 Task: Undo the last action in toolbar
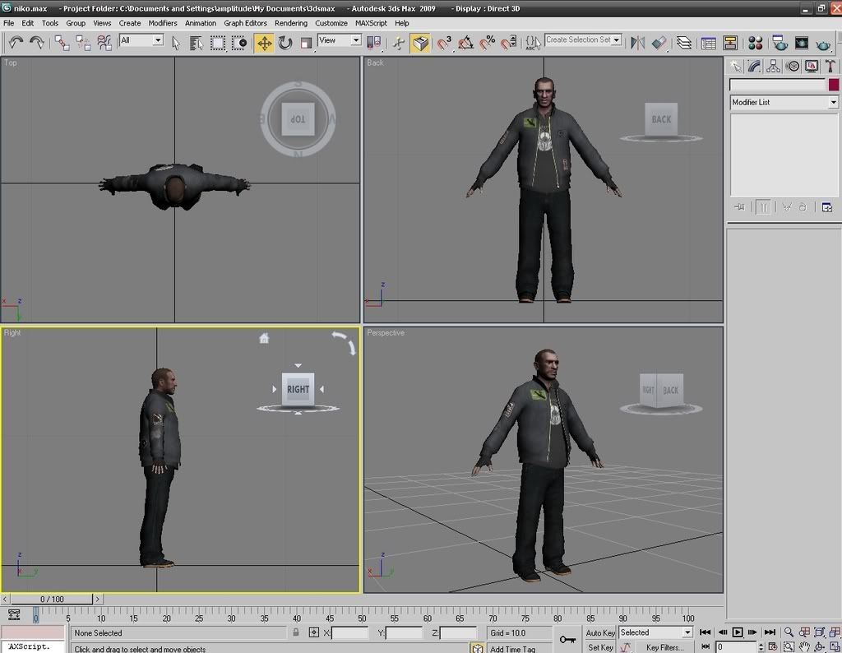(16, 43)
